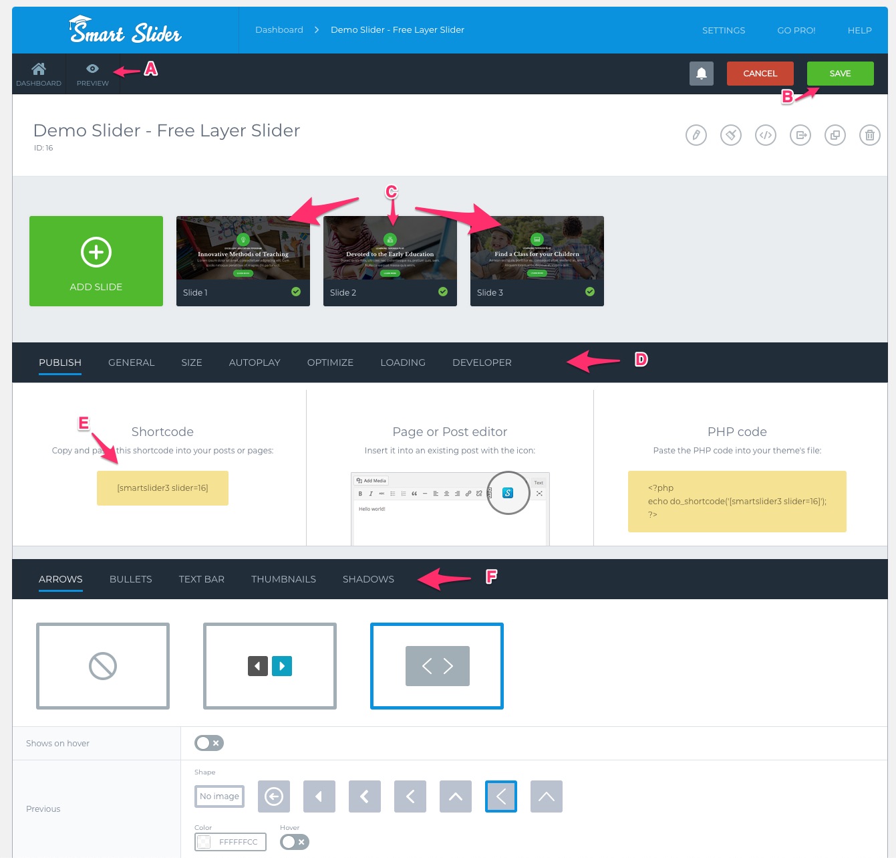This screenshot has width=896, height=858.
Task: Switch to the Publish tab
Action: pos(60,362)
